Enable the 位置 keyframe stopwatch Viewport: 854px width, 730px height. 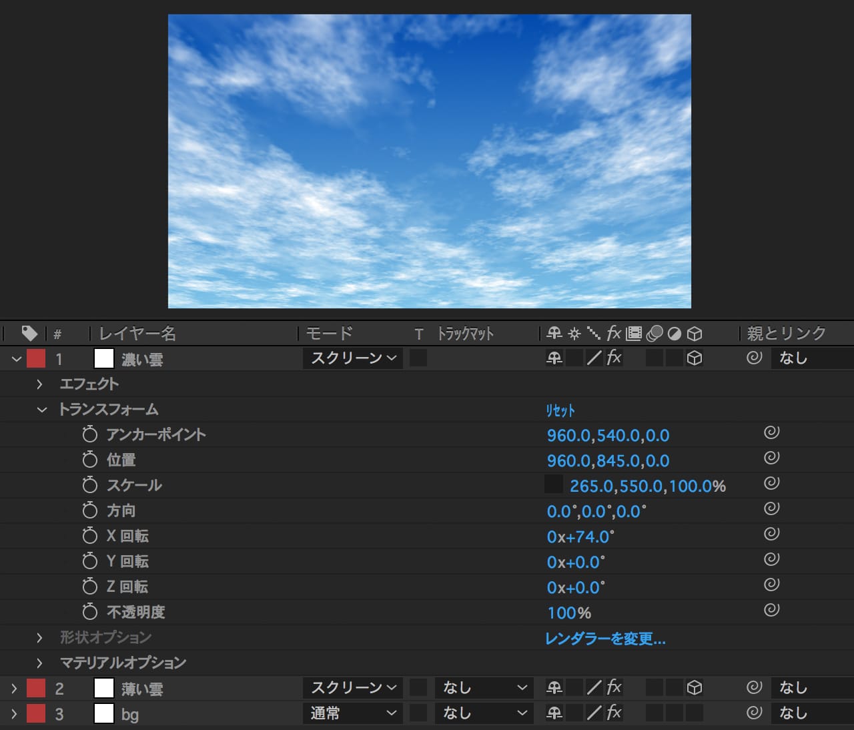(x=89, y=460)
